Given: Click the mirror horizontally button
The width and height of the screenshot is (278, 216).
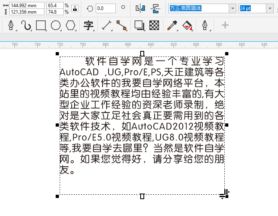Looking at the screenshot, I should click(140, 8).
